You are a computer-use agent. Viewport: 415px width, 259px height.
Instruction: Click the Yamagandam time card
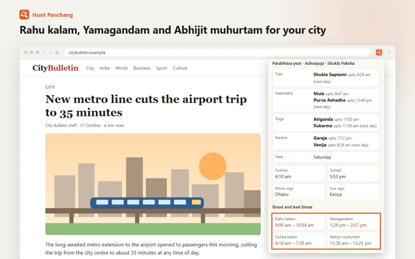point(353,222)
